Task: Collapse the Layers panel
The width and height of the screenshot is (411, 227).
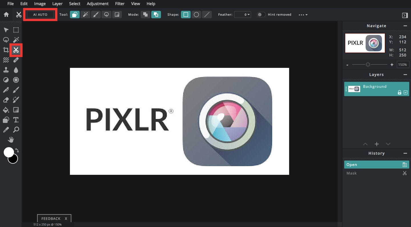Action: [x=405, y=74]
